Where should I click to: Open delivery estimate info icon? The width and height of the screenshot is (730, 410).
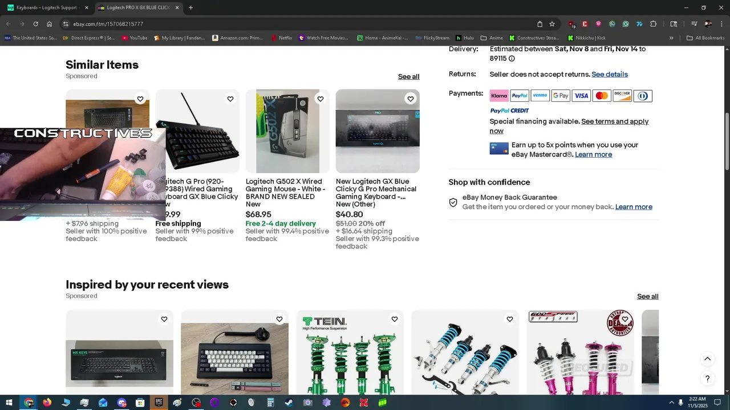(x=512, y=59)
